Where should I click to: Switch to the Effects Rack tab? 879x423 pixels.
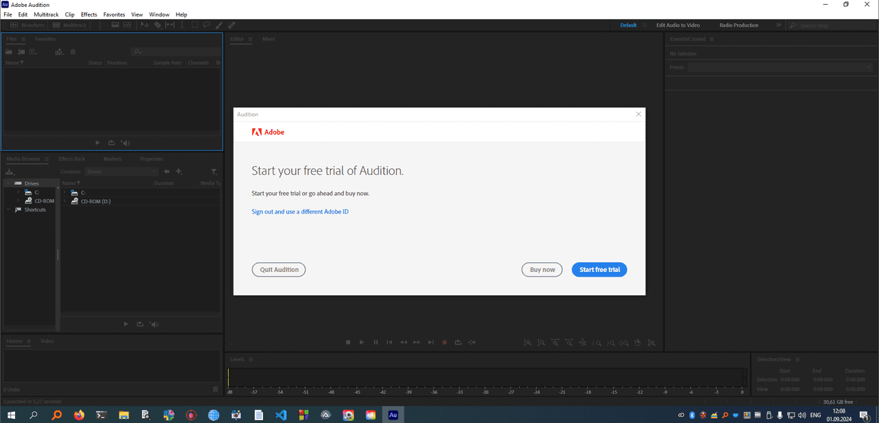tap(72, 159)
